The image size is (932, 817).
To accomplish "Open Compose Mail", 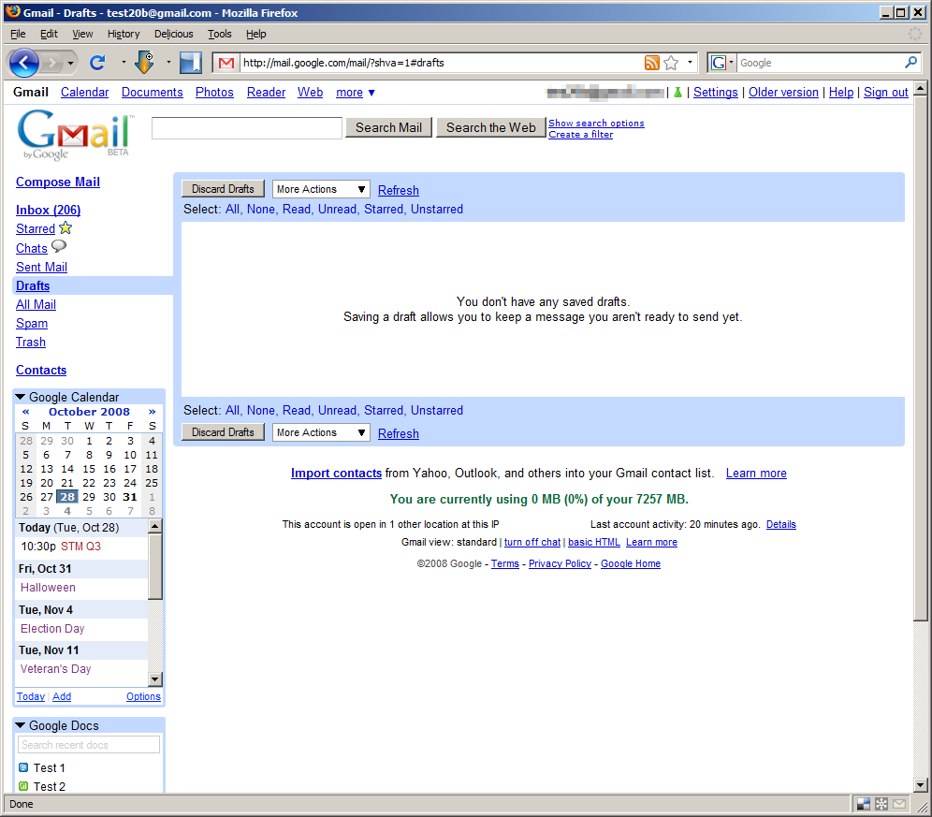I will (58, 182).
